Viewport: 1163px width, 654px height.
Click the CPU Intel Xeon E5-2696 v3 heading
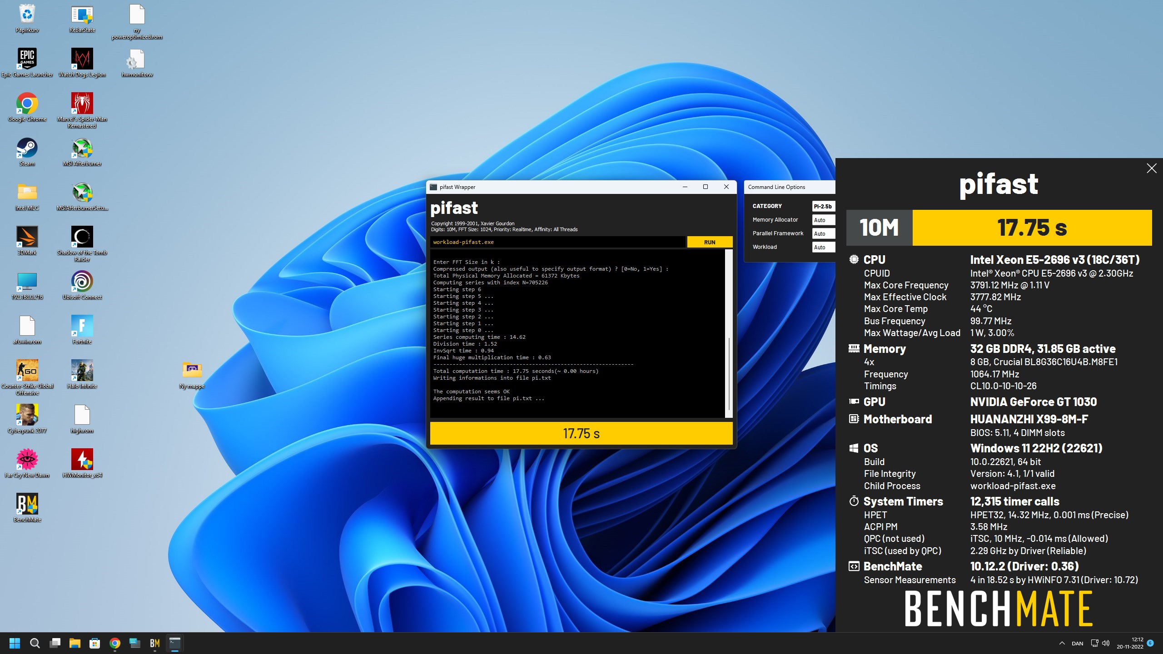(1054, 260)
